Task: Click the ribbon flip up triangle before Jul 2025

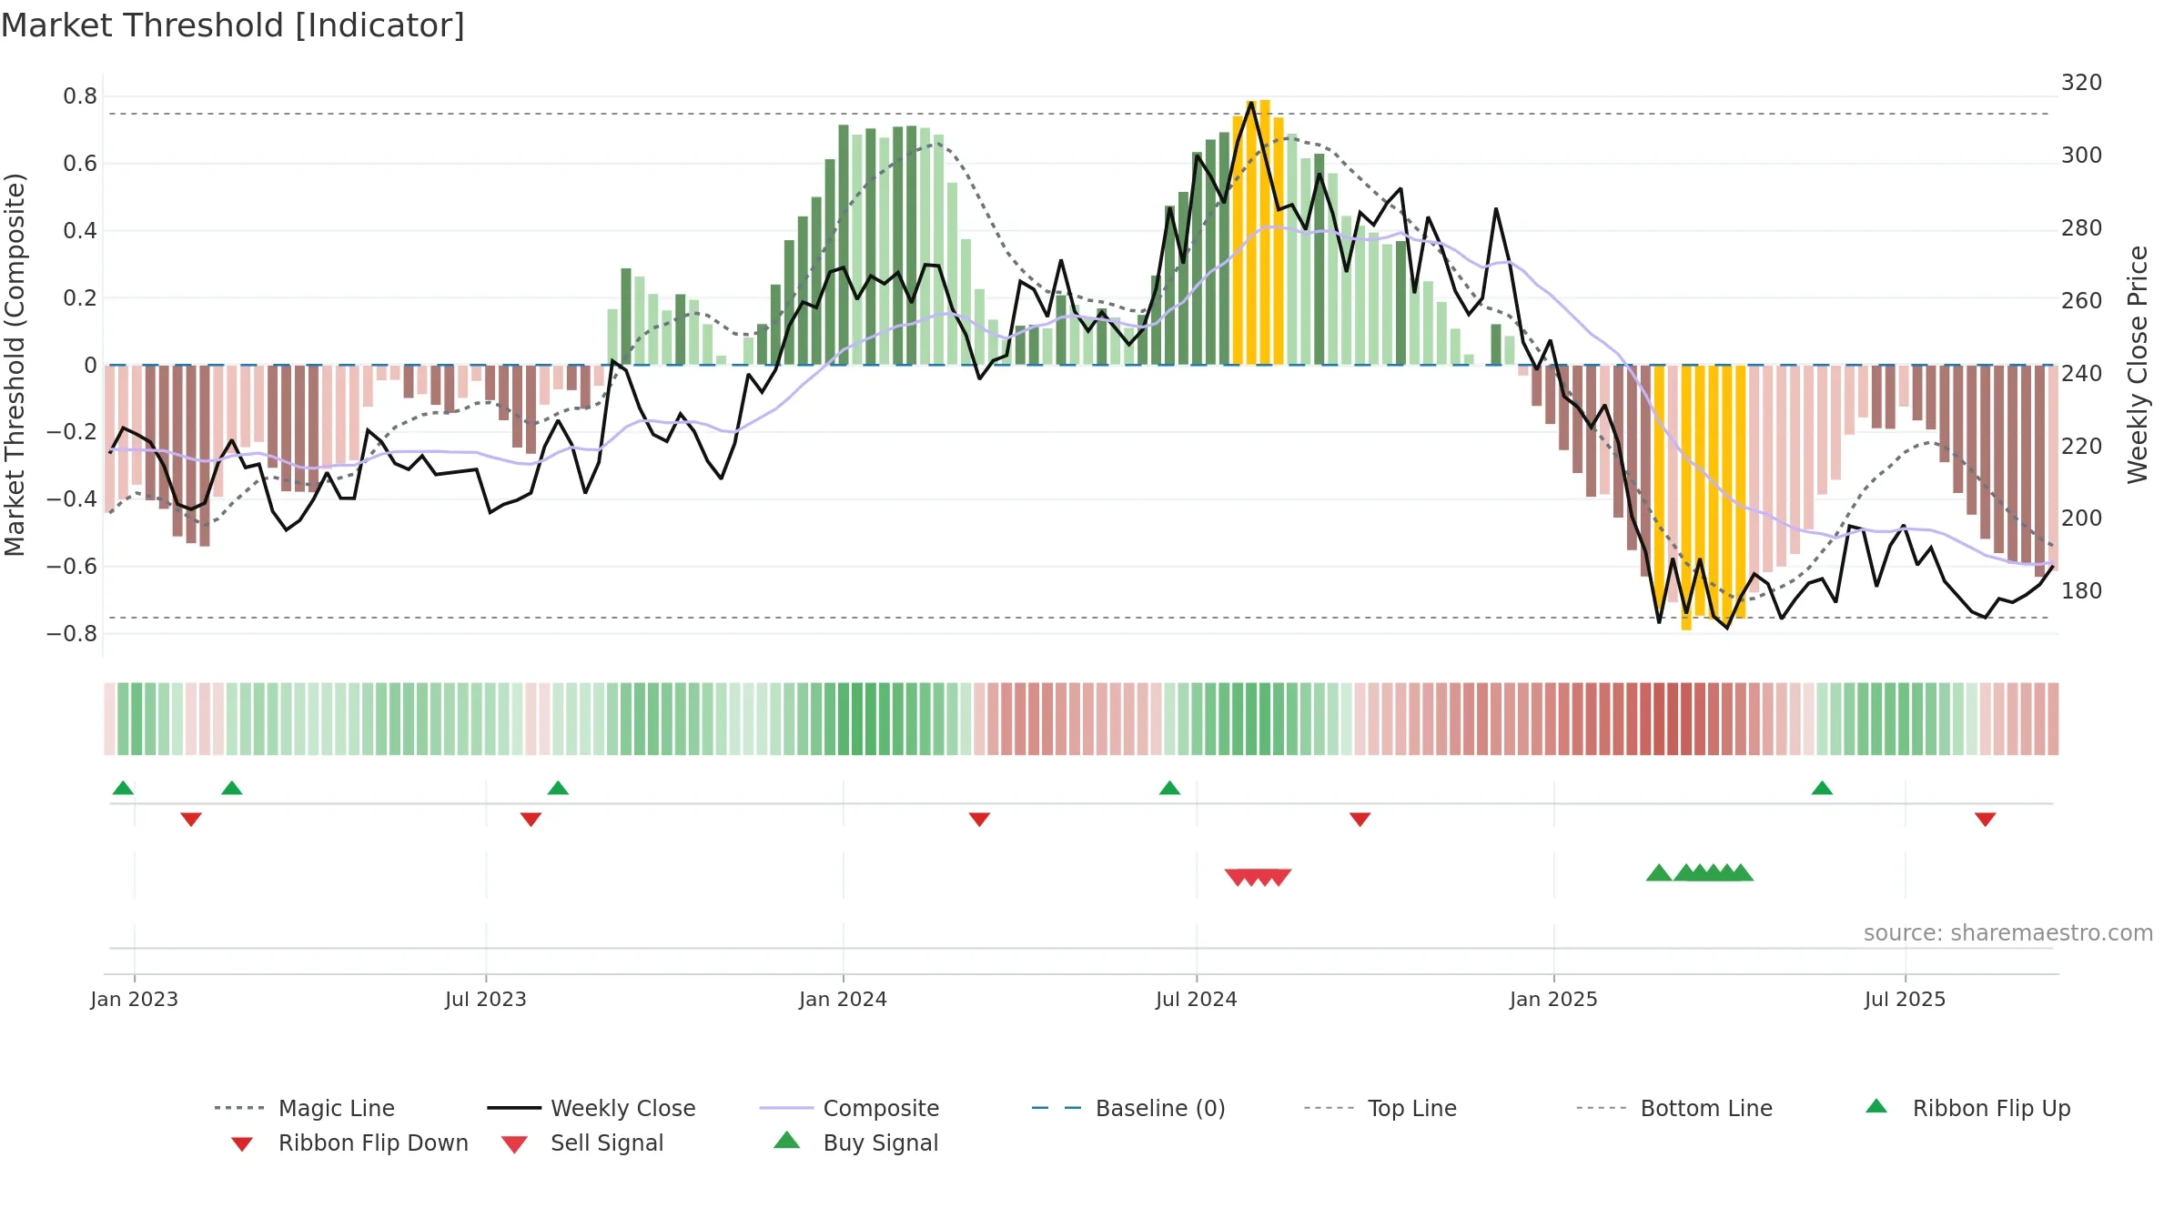Action: (1822, 788)
